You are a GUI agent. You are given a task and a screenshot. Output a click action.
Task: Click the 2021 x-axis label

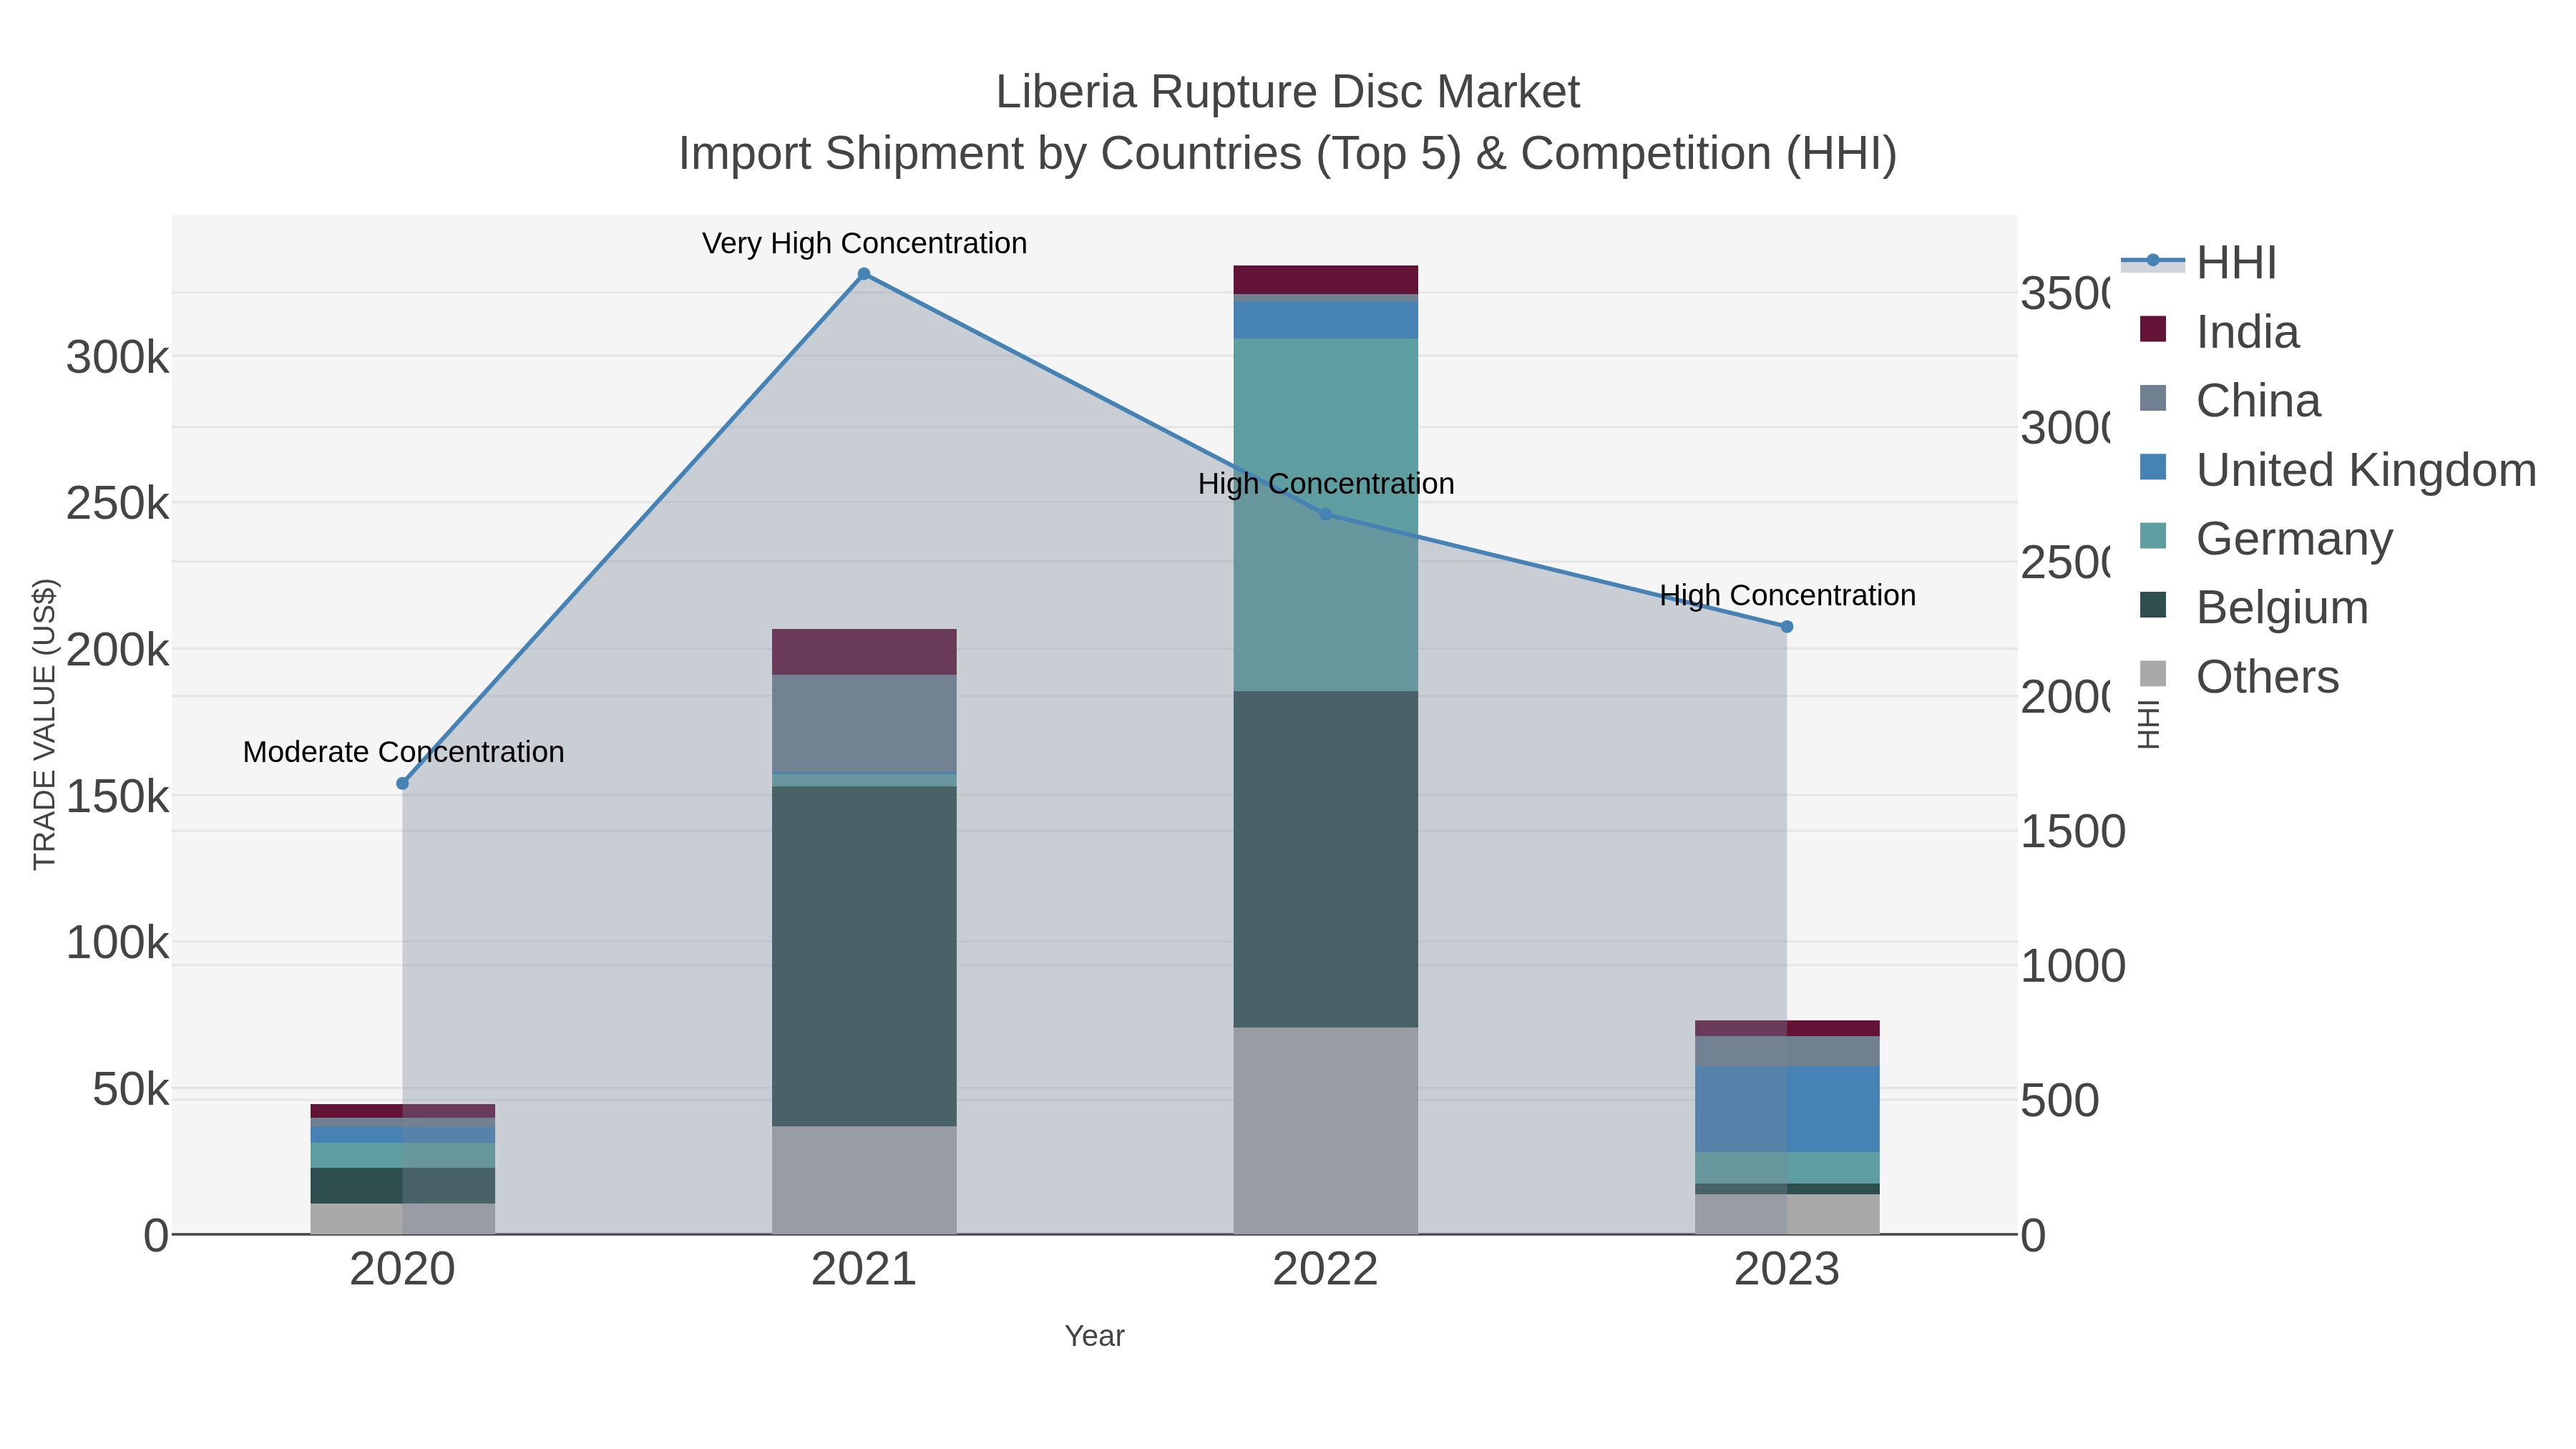tap(864, 1270)
